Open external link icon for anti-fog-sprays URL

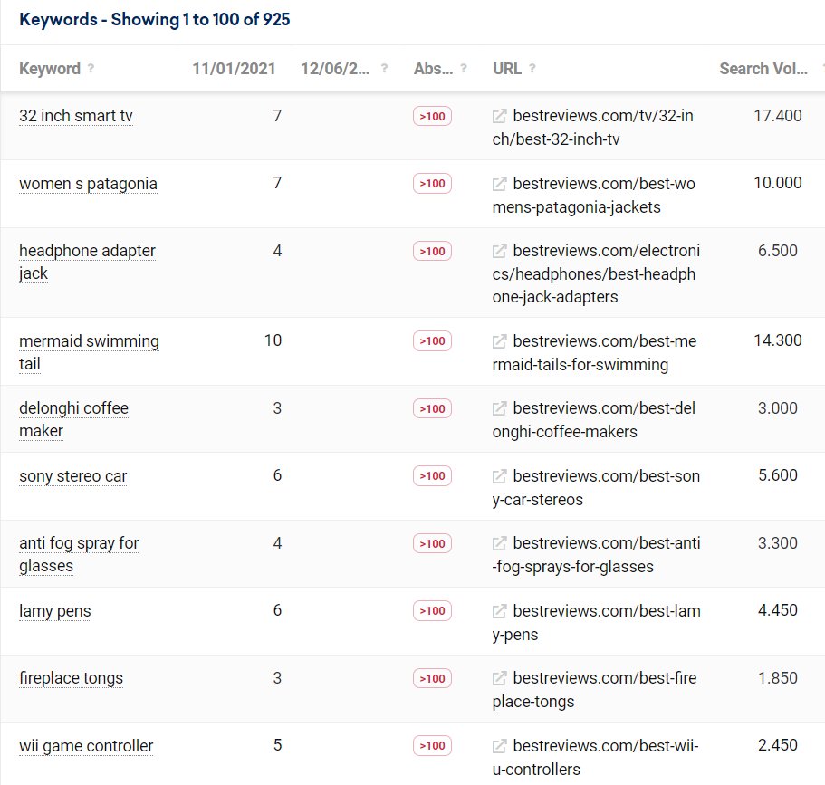(499, 543)
